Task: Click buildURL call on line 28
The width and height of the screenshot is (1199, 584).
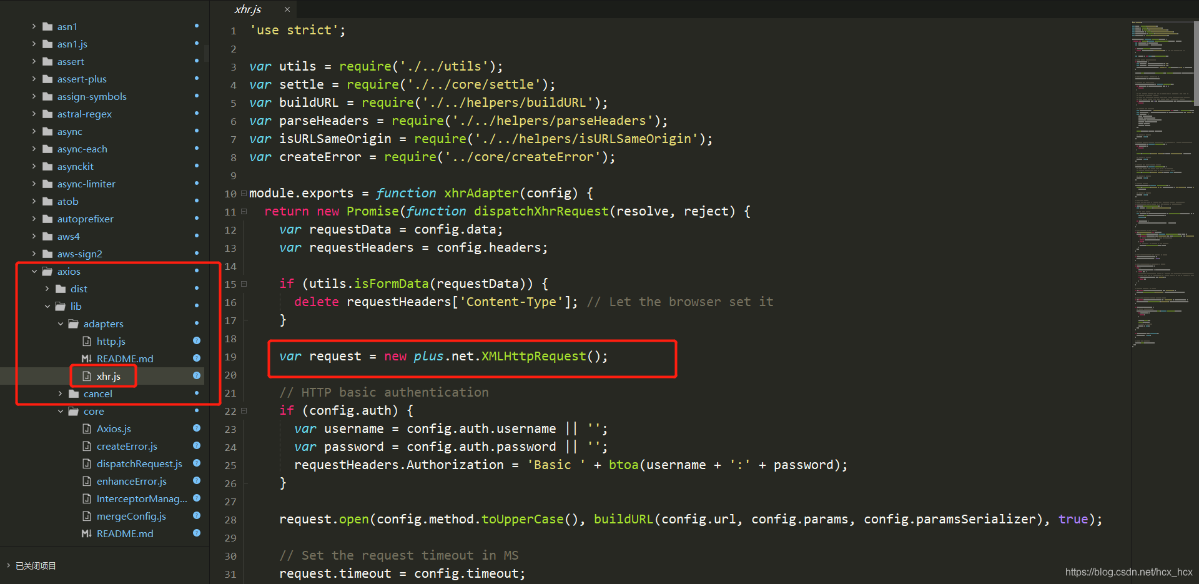Action: tap(623, 519)
